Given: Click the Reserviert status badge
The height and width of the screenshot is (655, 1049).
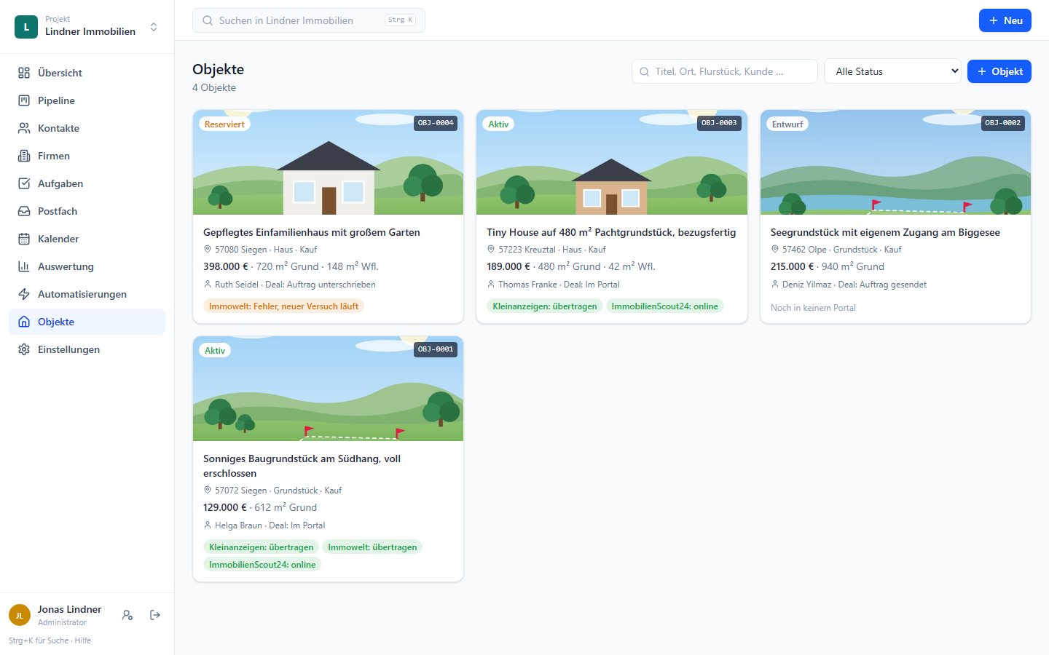Looking at the screenshot, I should tap(224, 124).
